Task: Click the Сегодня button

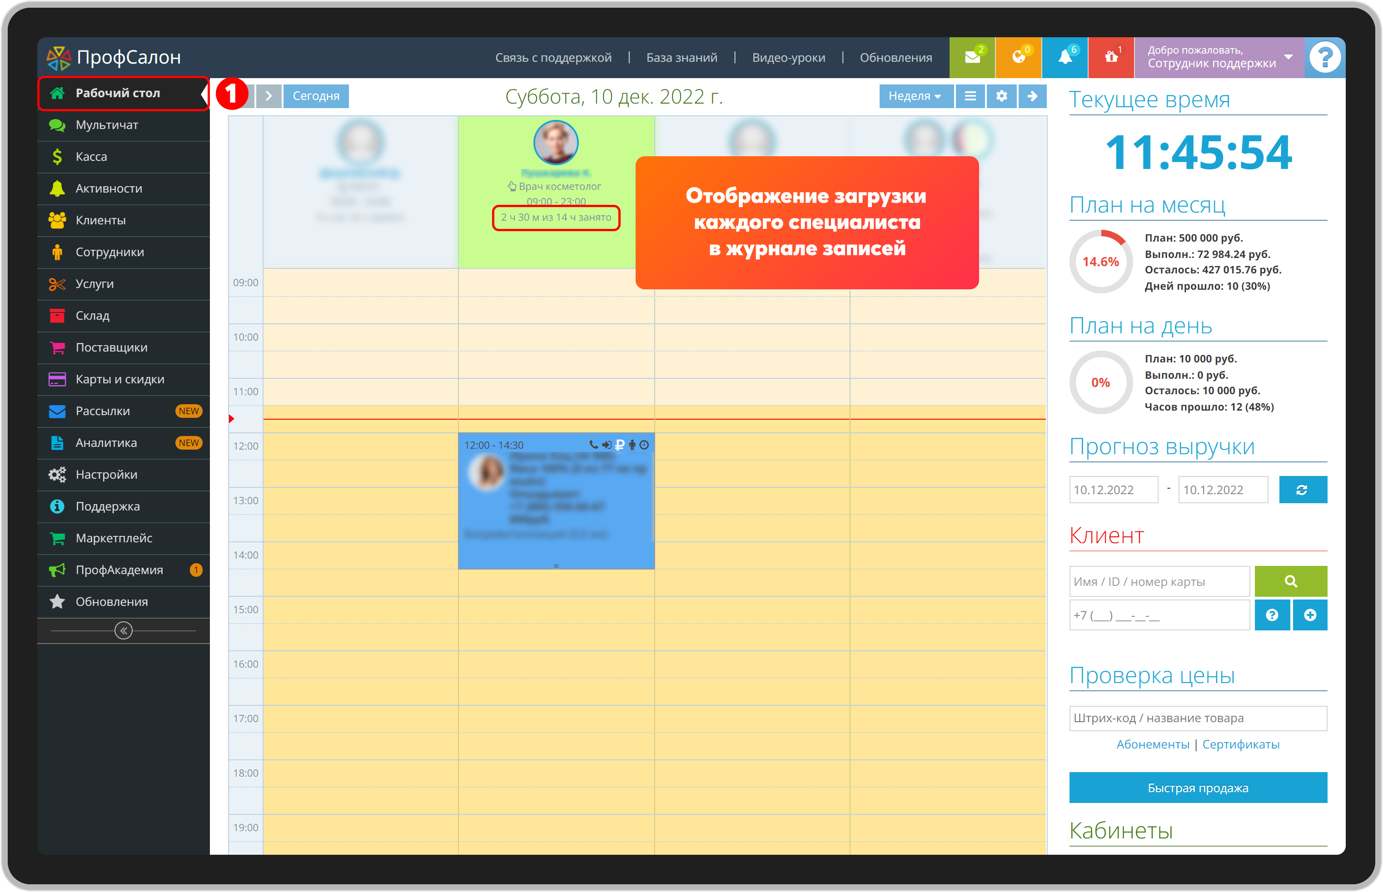Action: tap(316, 96)
